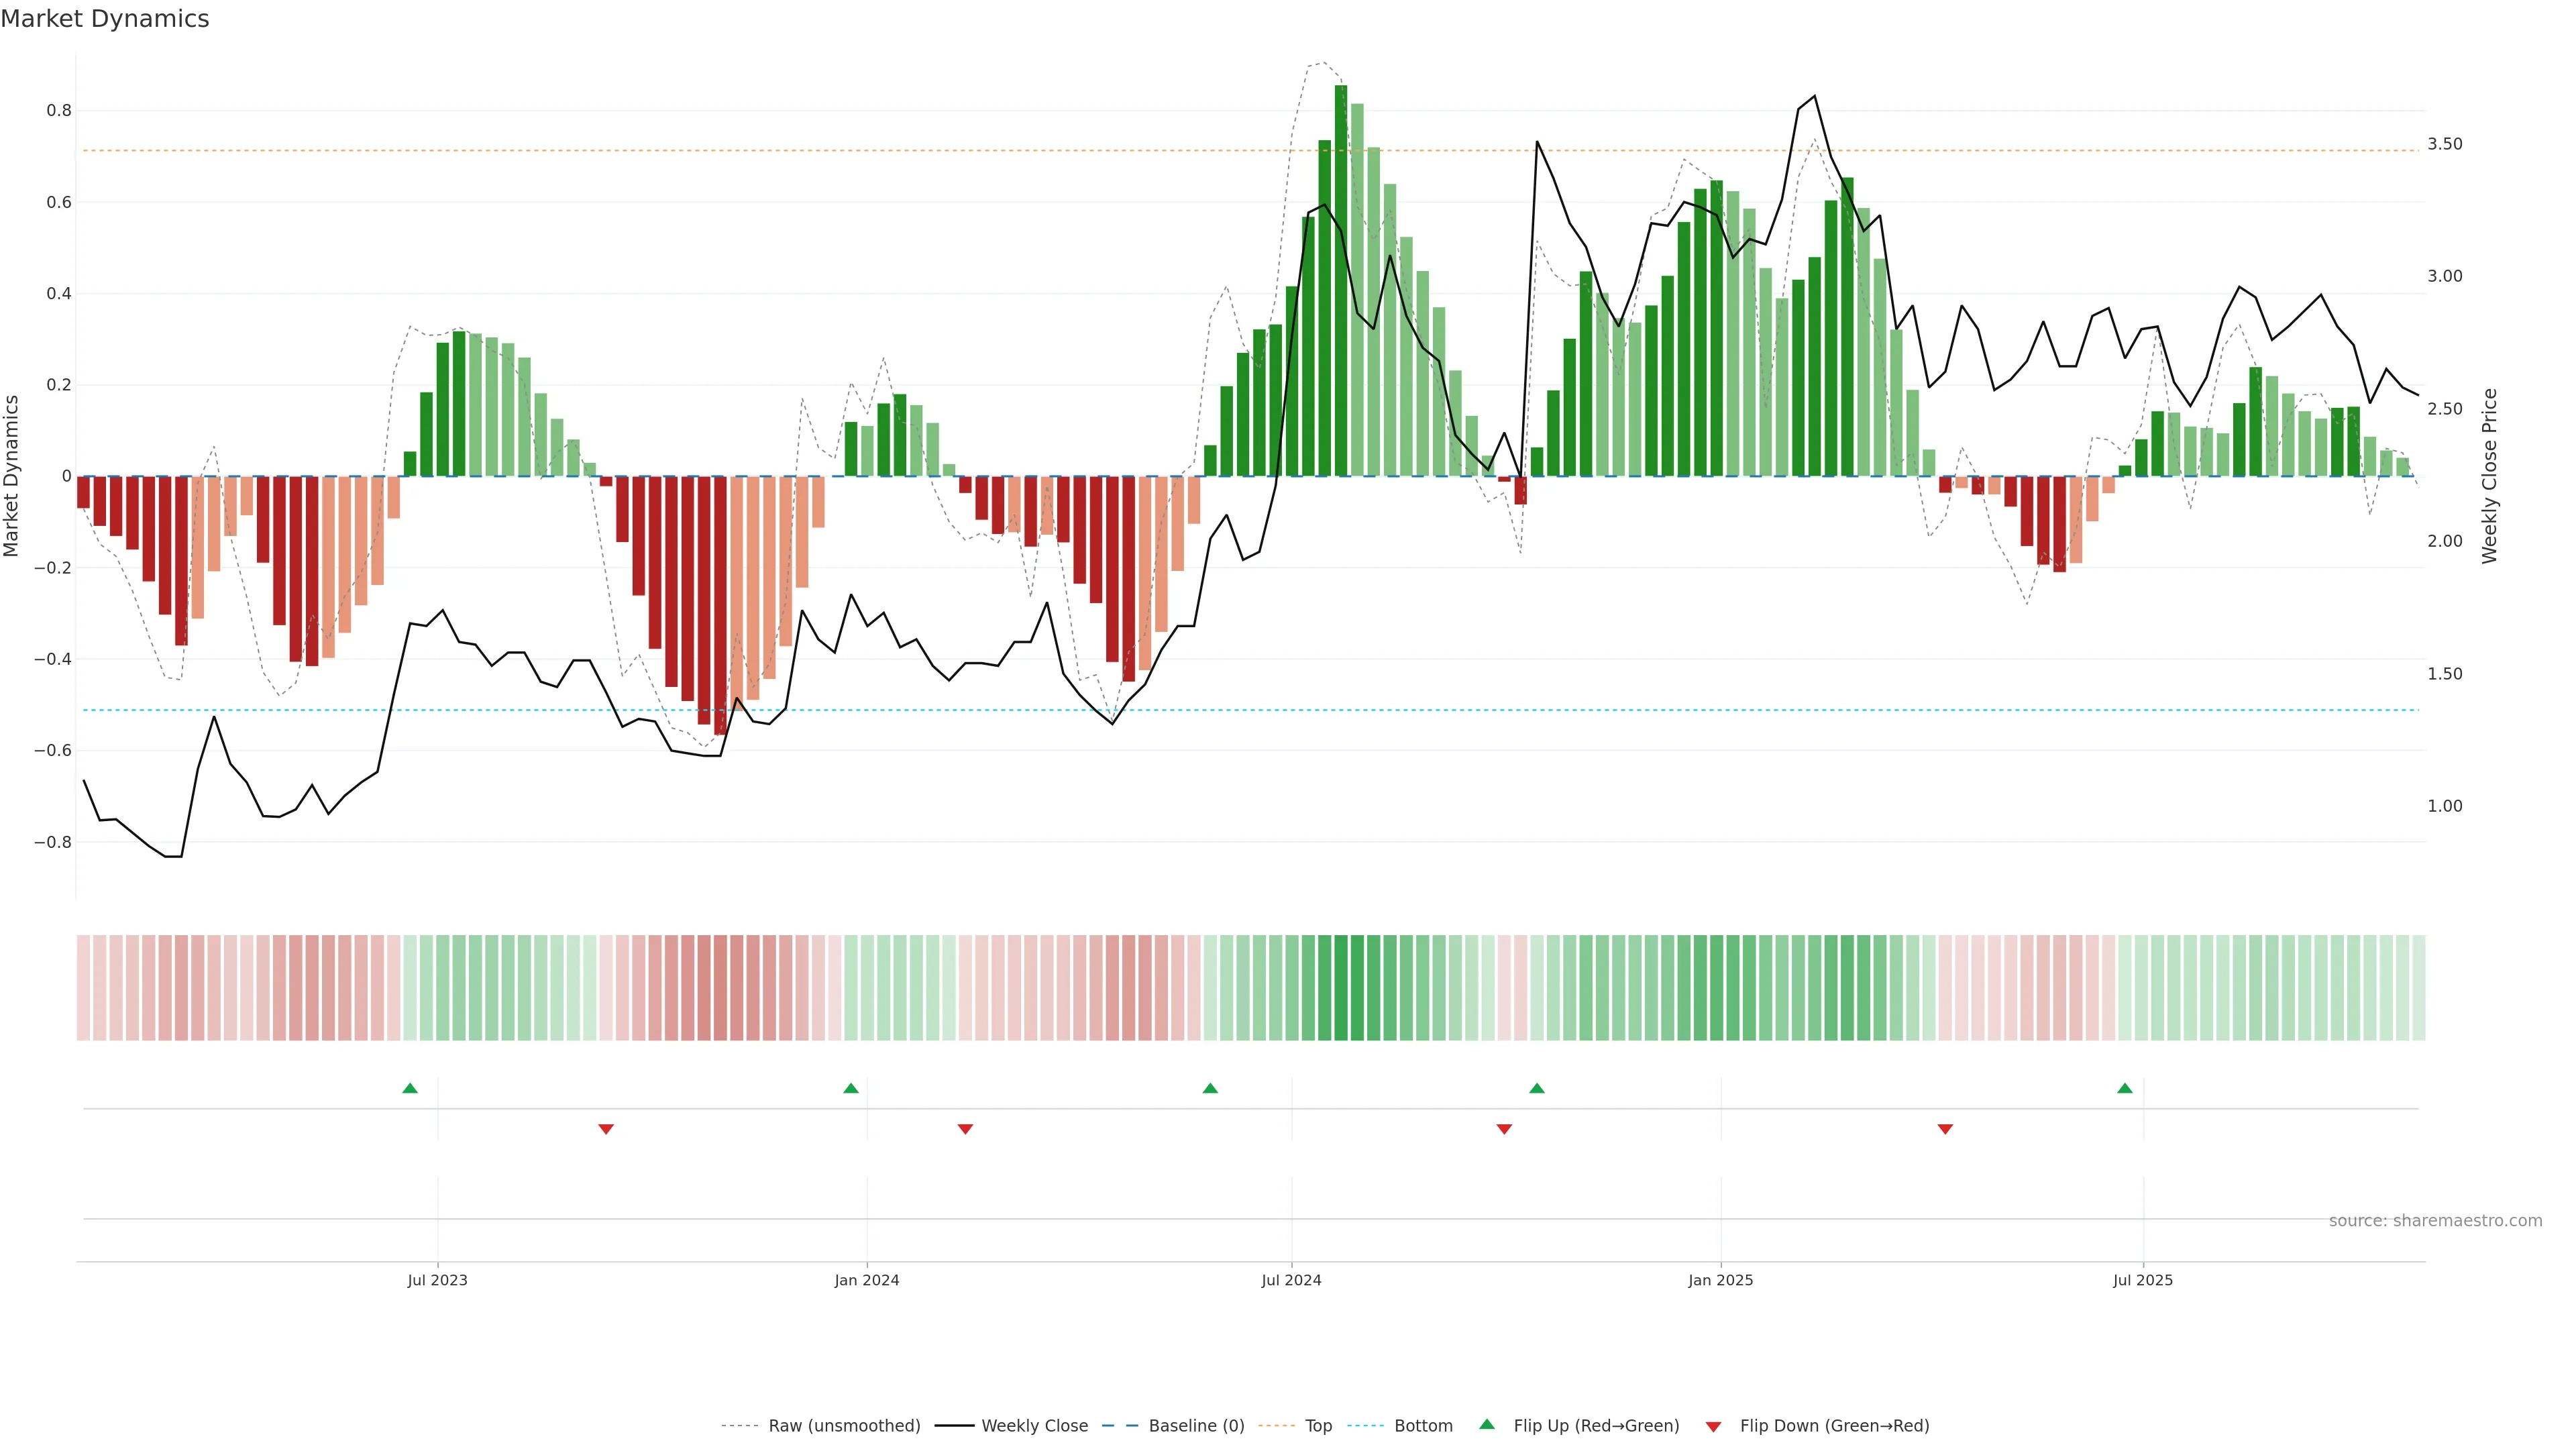
Task: Click the Flip Up green triangle legend icon
Action: pyautogui.click(x=1487, y=1424)
